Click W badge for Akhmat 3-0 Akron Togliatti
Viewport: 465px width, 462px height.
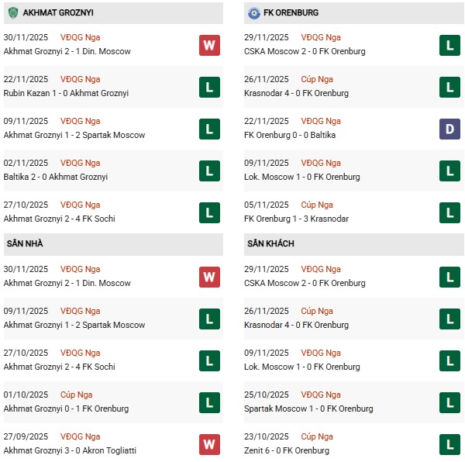[209, 444]
